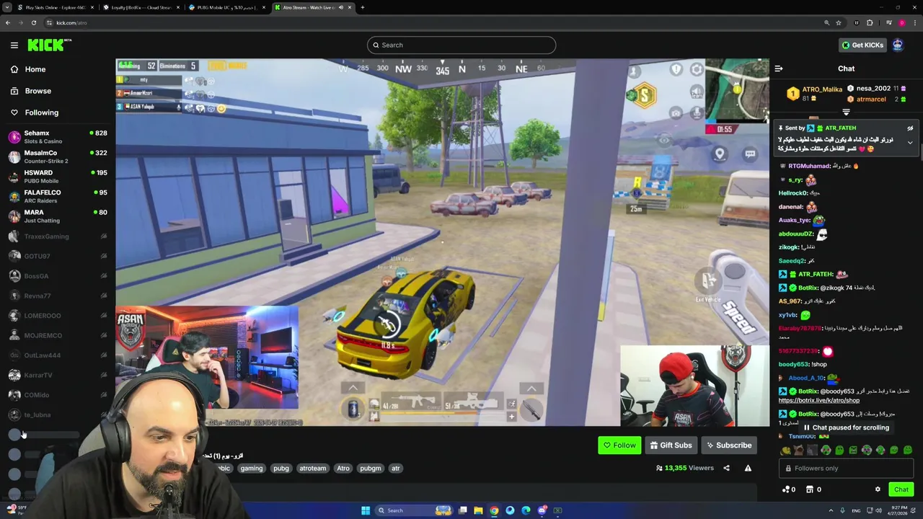Click into the Kick Search field
The width and height of the screenshot is (923, 519).
[x=461, y=45]
